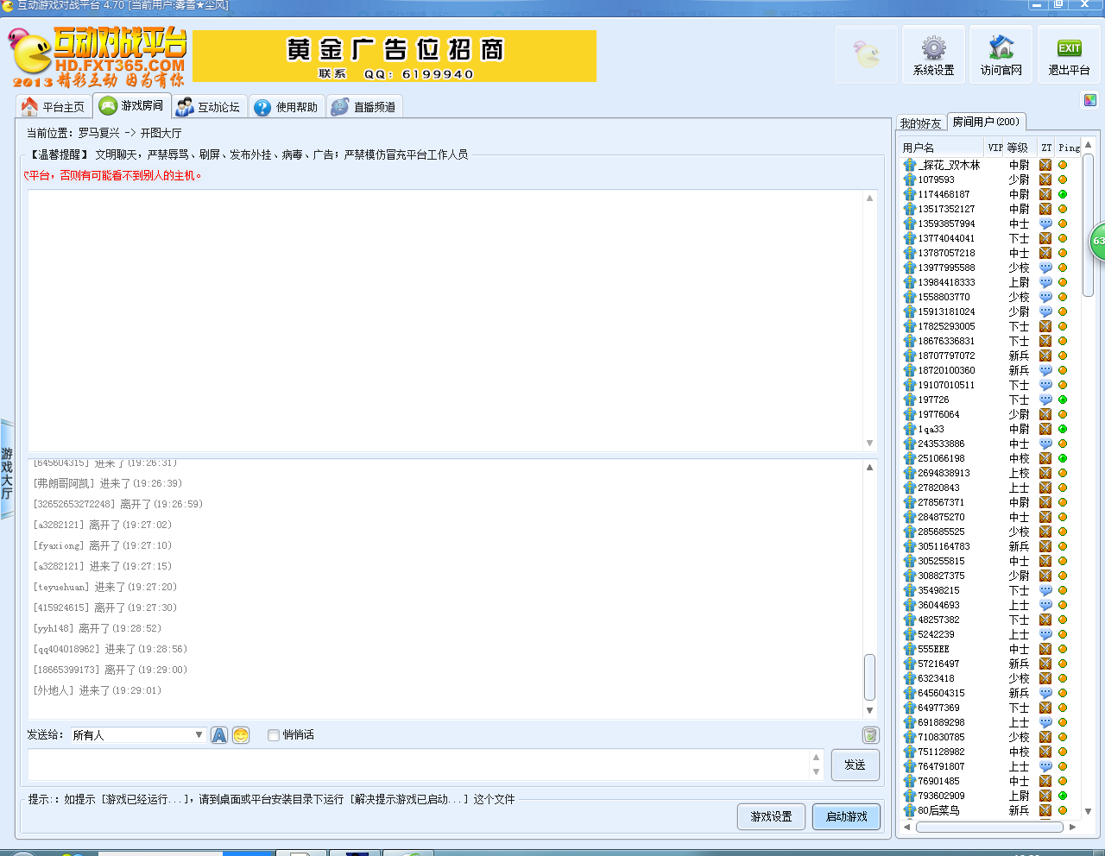This screenshot has width=1105, height=856.
Task: Click the 黄金广告位招商 banner ad
Action: [x=395, y=56]
